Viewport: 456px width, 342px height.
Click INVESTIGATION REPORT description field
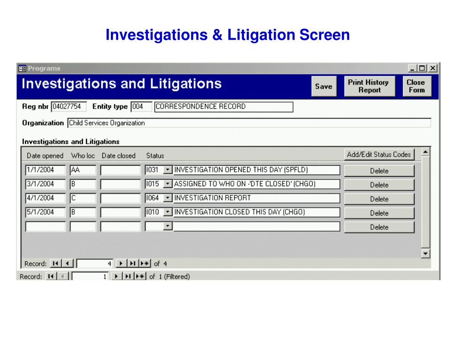256,198
